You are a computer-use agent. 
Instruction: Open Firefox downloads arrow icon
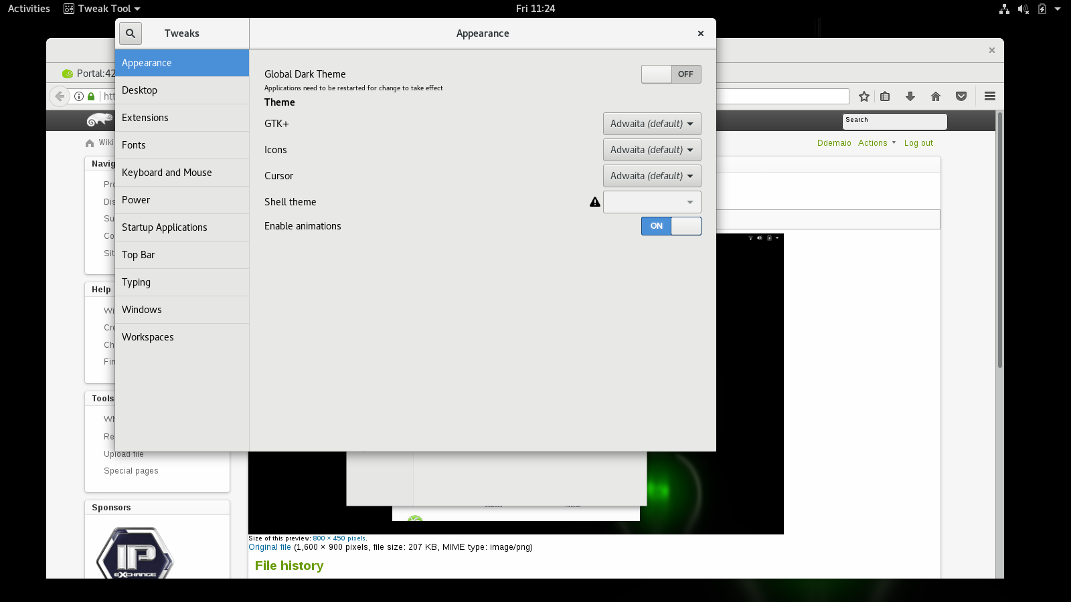[x=910, y=96]
